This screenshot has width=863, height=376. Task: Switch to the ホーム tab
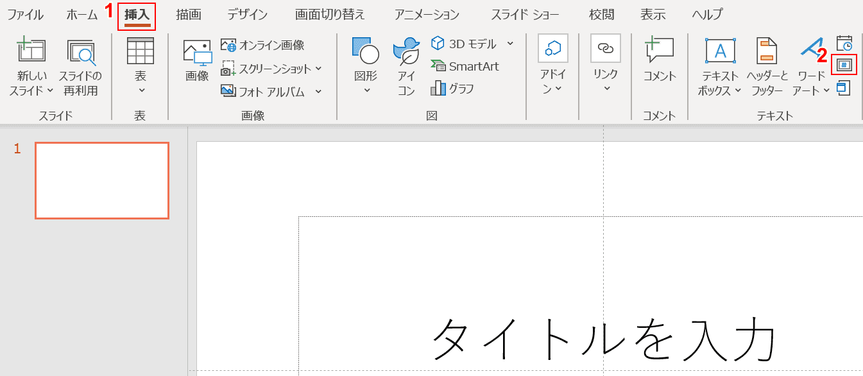point(82,14)
